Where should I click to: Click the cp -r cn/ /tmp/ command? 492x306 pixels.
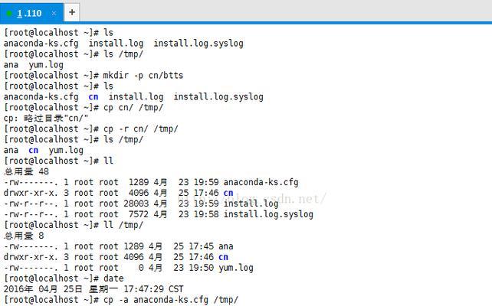click(x=140, y=129)
